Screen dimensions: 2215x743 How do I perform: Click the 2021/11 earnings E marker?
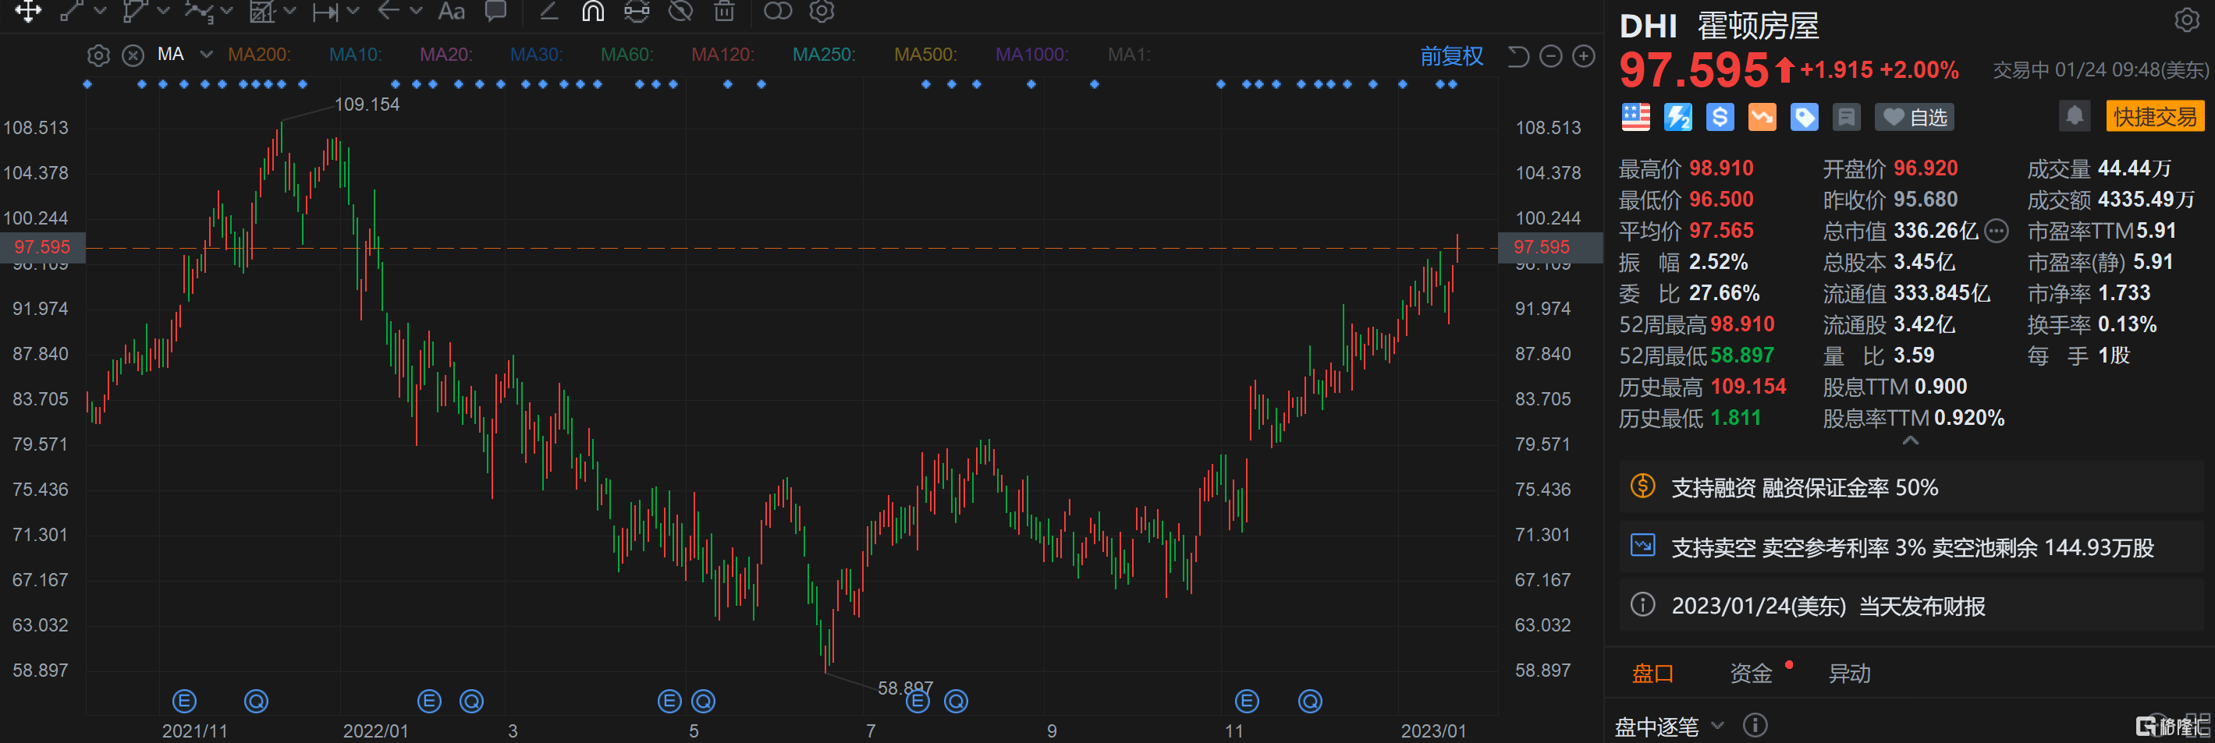tap(184, 702)
